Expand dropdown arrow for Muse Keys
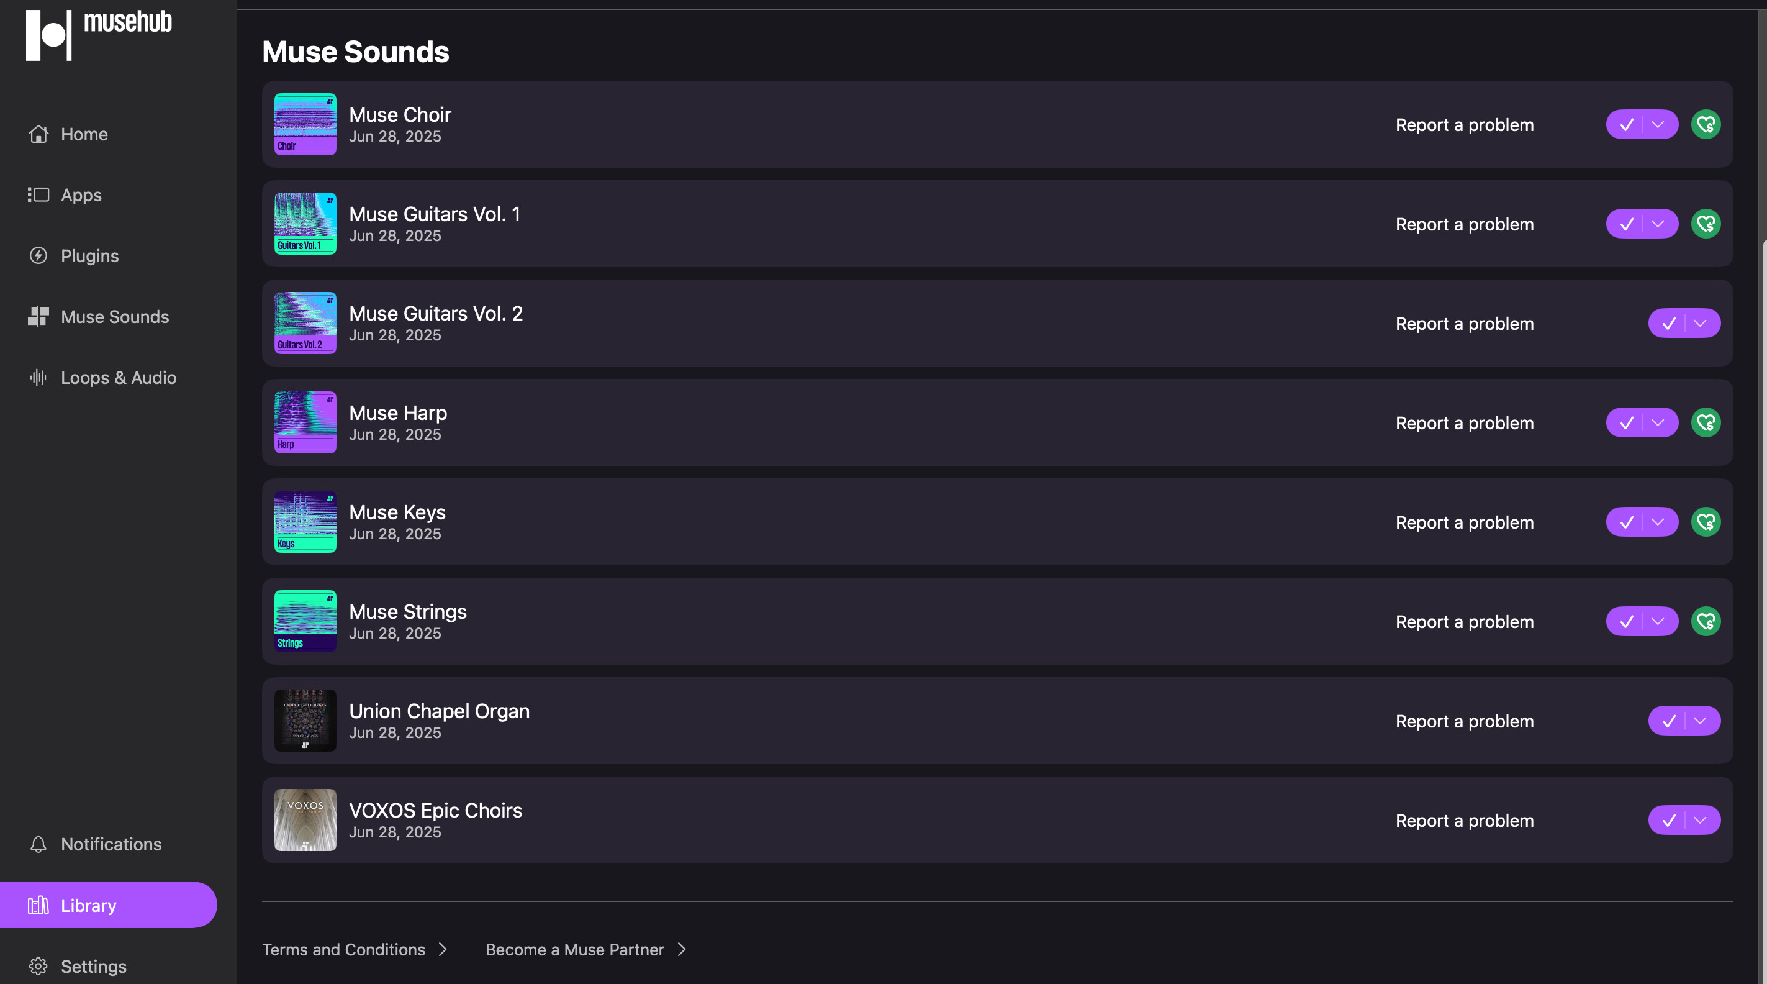 1658,522
